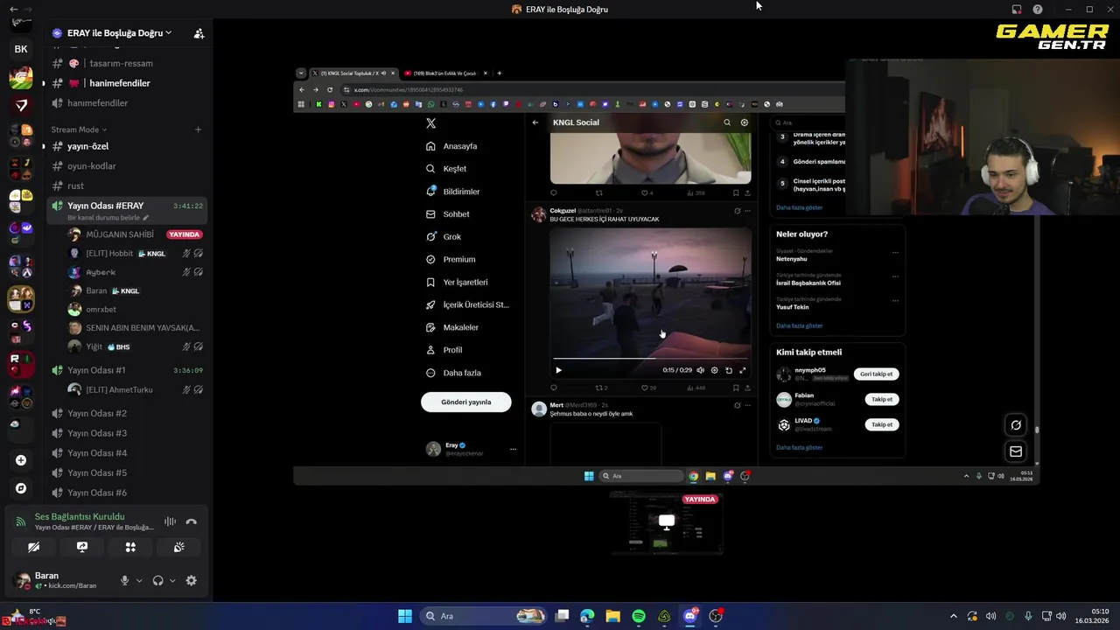Image resolution: width=1120 pixels, height=630 pixels.
Task: Open the invite members icon beside server name
Action: point(199,33)
